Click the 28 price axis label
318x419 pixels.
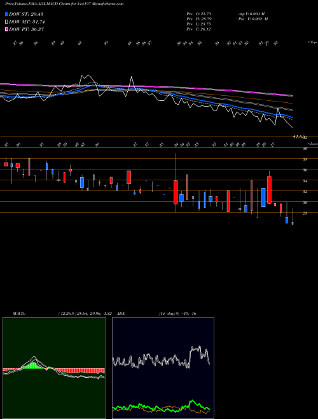point(305,213)
